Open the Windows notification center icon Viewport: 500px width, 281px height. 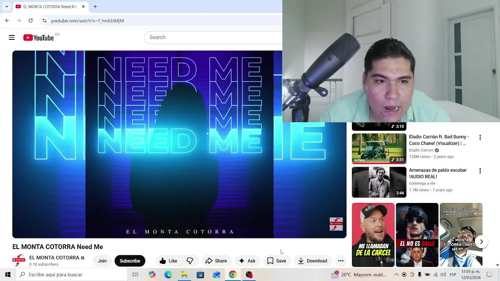489,275
